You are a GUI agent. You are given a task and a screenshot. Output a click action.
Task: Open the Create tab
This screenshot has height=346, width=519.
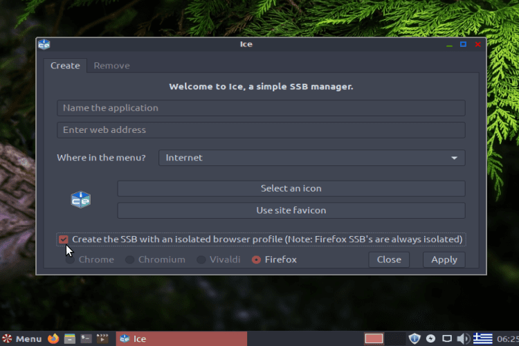(65, 66)
